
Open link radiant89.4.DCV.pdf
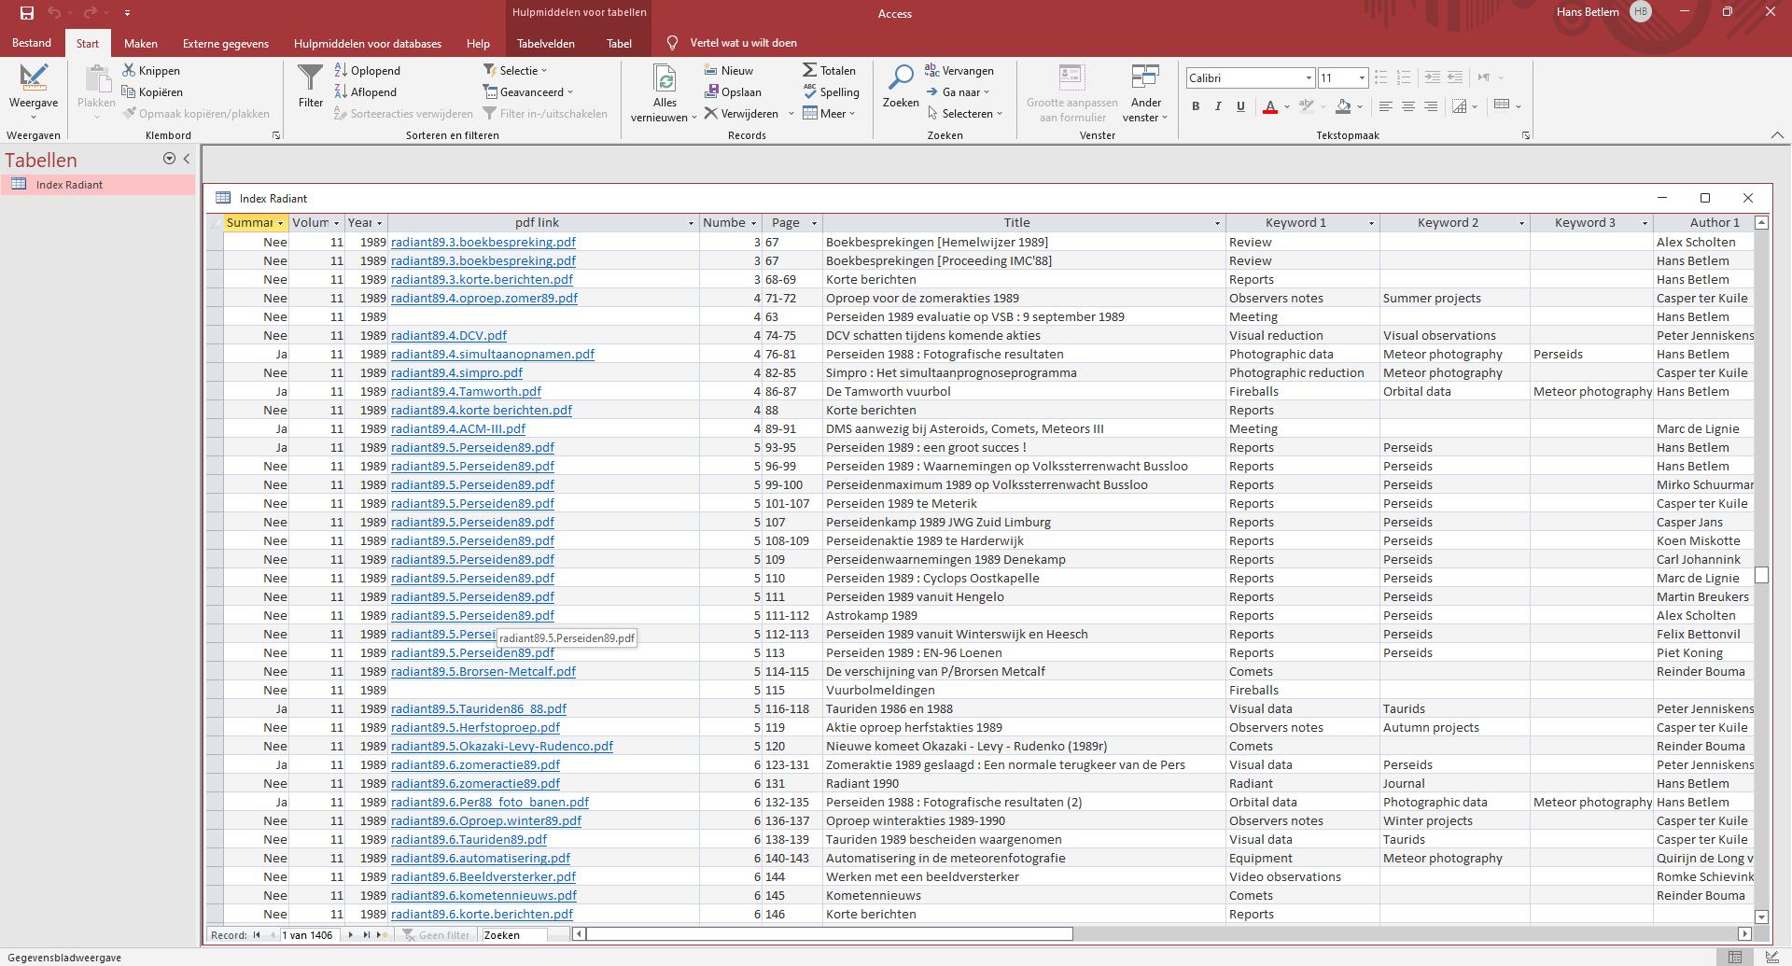point(449,335)
